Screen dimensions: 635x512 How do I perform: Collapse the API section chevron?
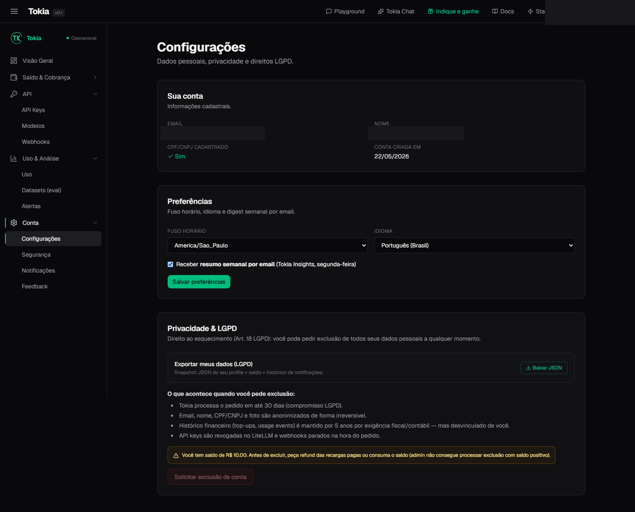[95, 94]
